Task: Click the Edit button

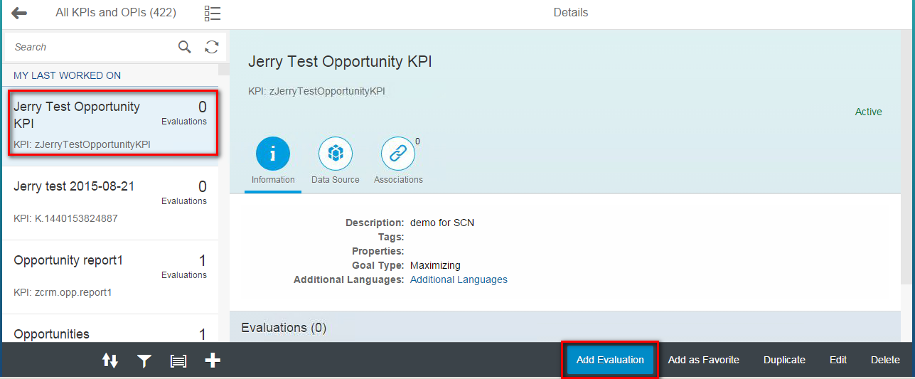Action: [x=838, y=360]
